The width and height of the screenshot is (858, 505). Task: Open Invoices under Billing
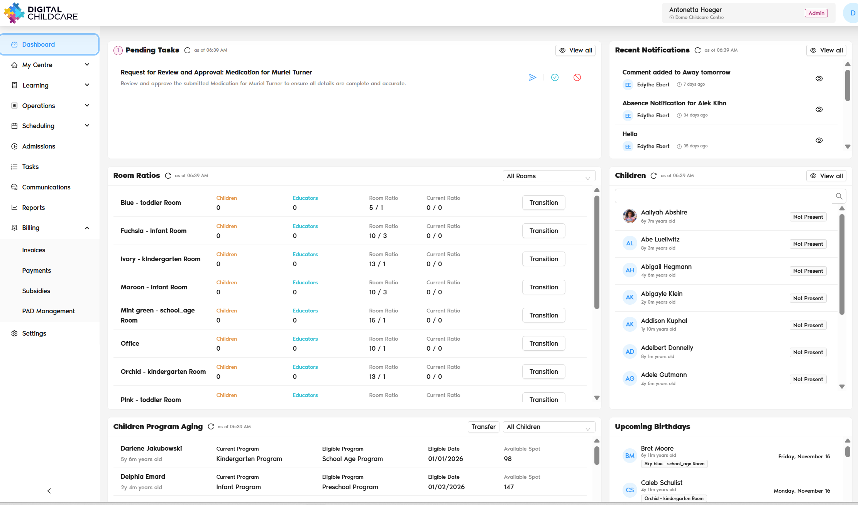(34, 250)
